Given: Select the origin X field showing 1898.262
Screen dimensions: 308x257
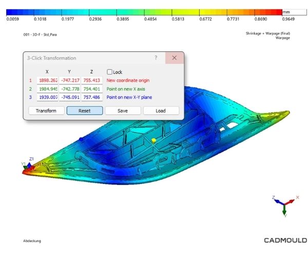Looking at the screenshot, I should [47, 81].
